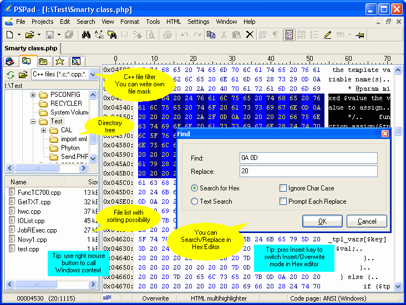This screenshot has height=305, width=406.
Task: Click the green refresh arrows in file panel
Action: [x=11, y=74]
